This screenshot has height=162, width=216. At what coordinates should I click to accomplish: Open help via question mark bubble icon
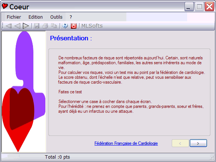pyautogui.click(x=65, y=26)
